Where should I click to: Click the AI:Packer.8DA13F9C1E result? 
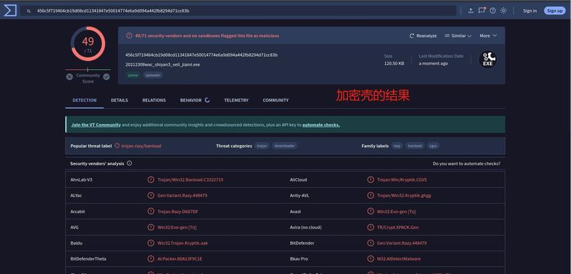point(180,259)
